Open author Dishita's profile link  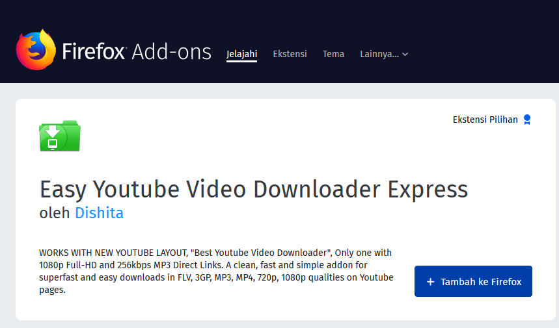pyautogui.click(x=99, y=213)
